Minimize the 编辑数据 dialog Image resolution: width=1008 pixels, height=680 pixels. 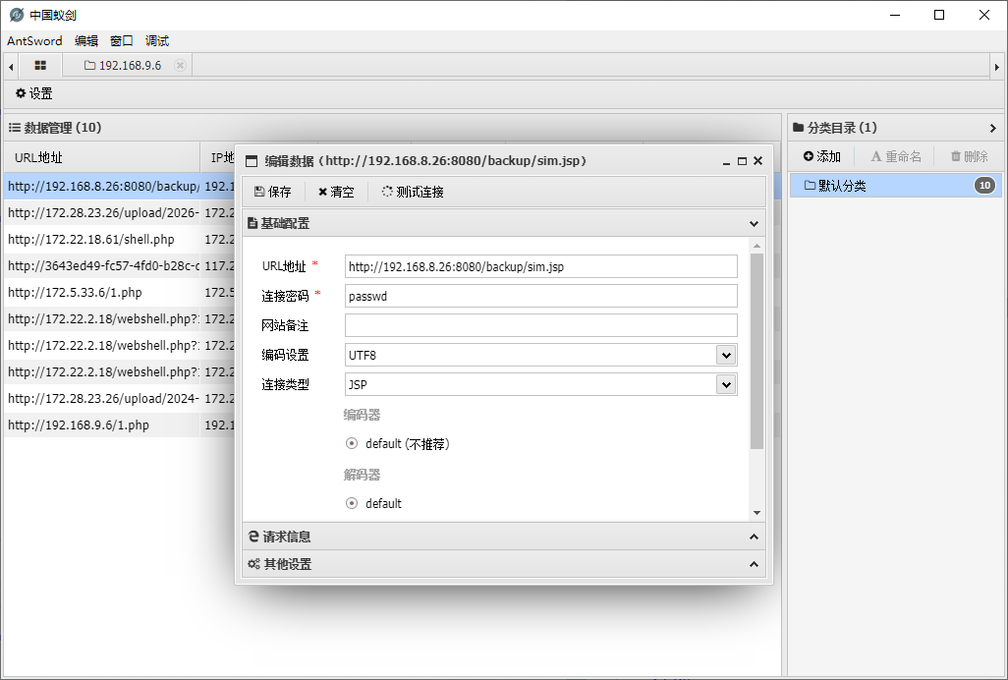coord(726,161)
